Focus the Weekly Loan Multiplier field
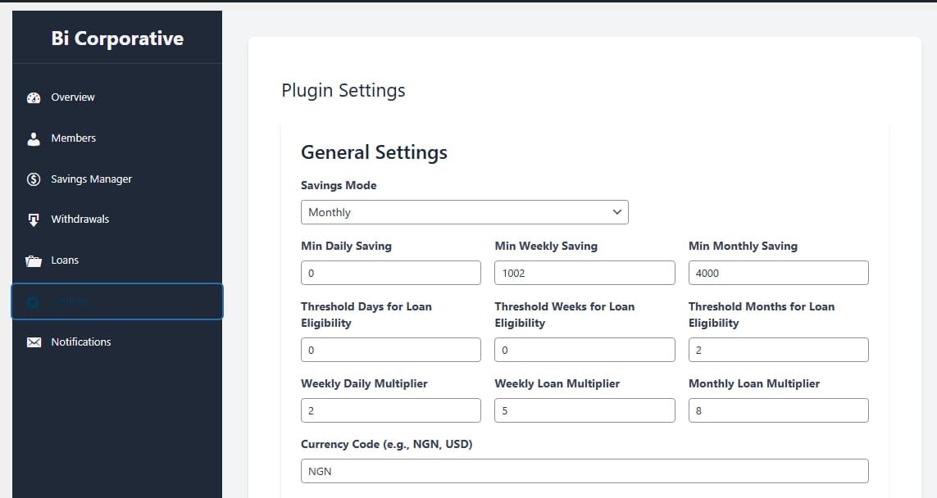The width and height of the screenshot is (937, 498). tap(584, 410)
